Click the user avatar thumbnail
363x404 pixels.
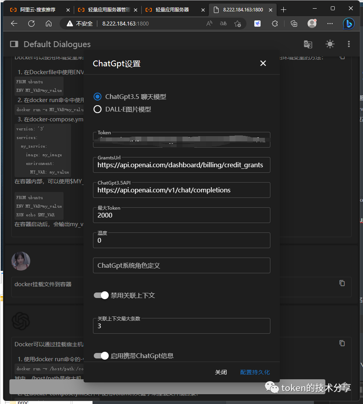tap(21, 261)
